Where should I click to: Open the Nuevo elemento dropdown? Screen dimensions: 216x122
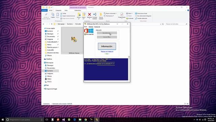(x=116, y=14)
